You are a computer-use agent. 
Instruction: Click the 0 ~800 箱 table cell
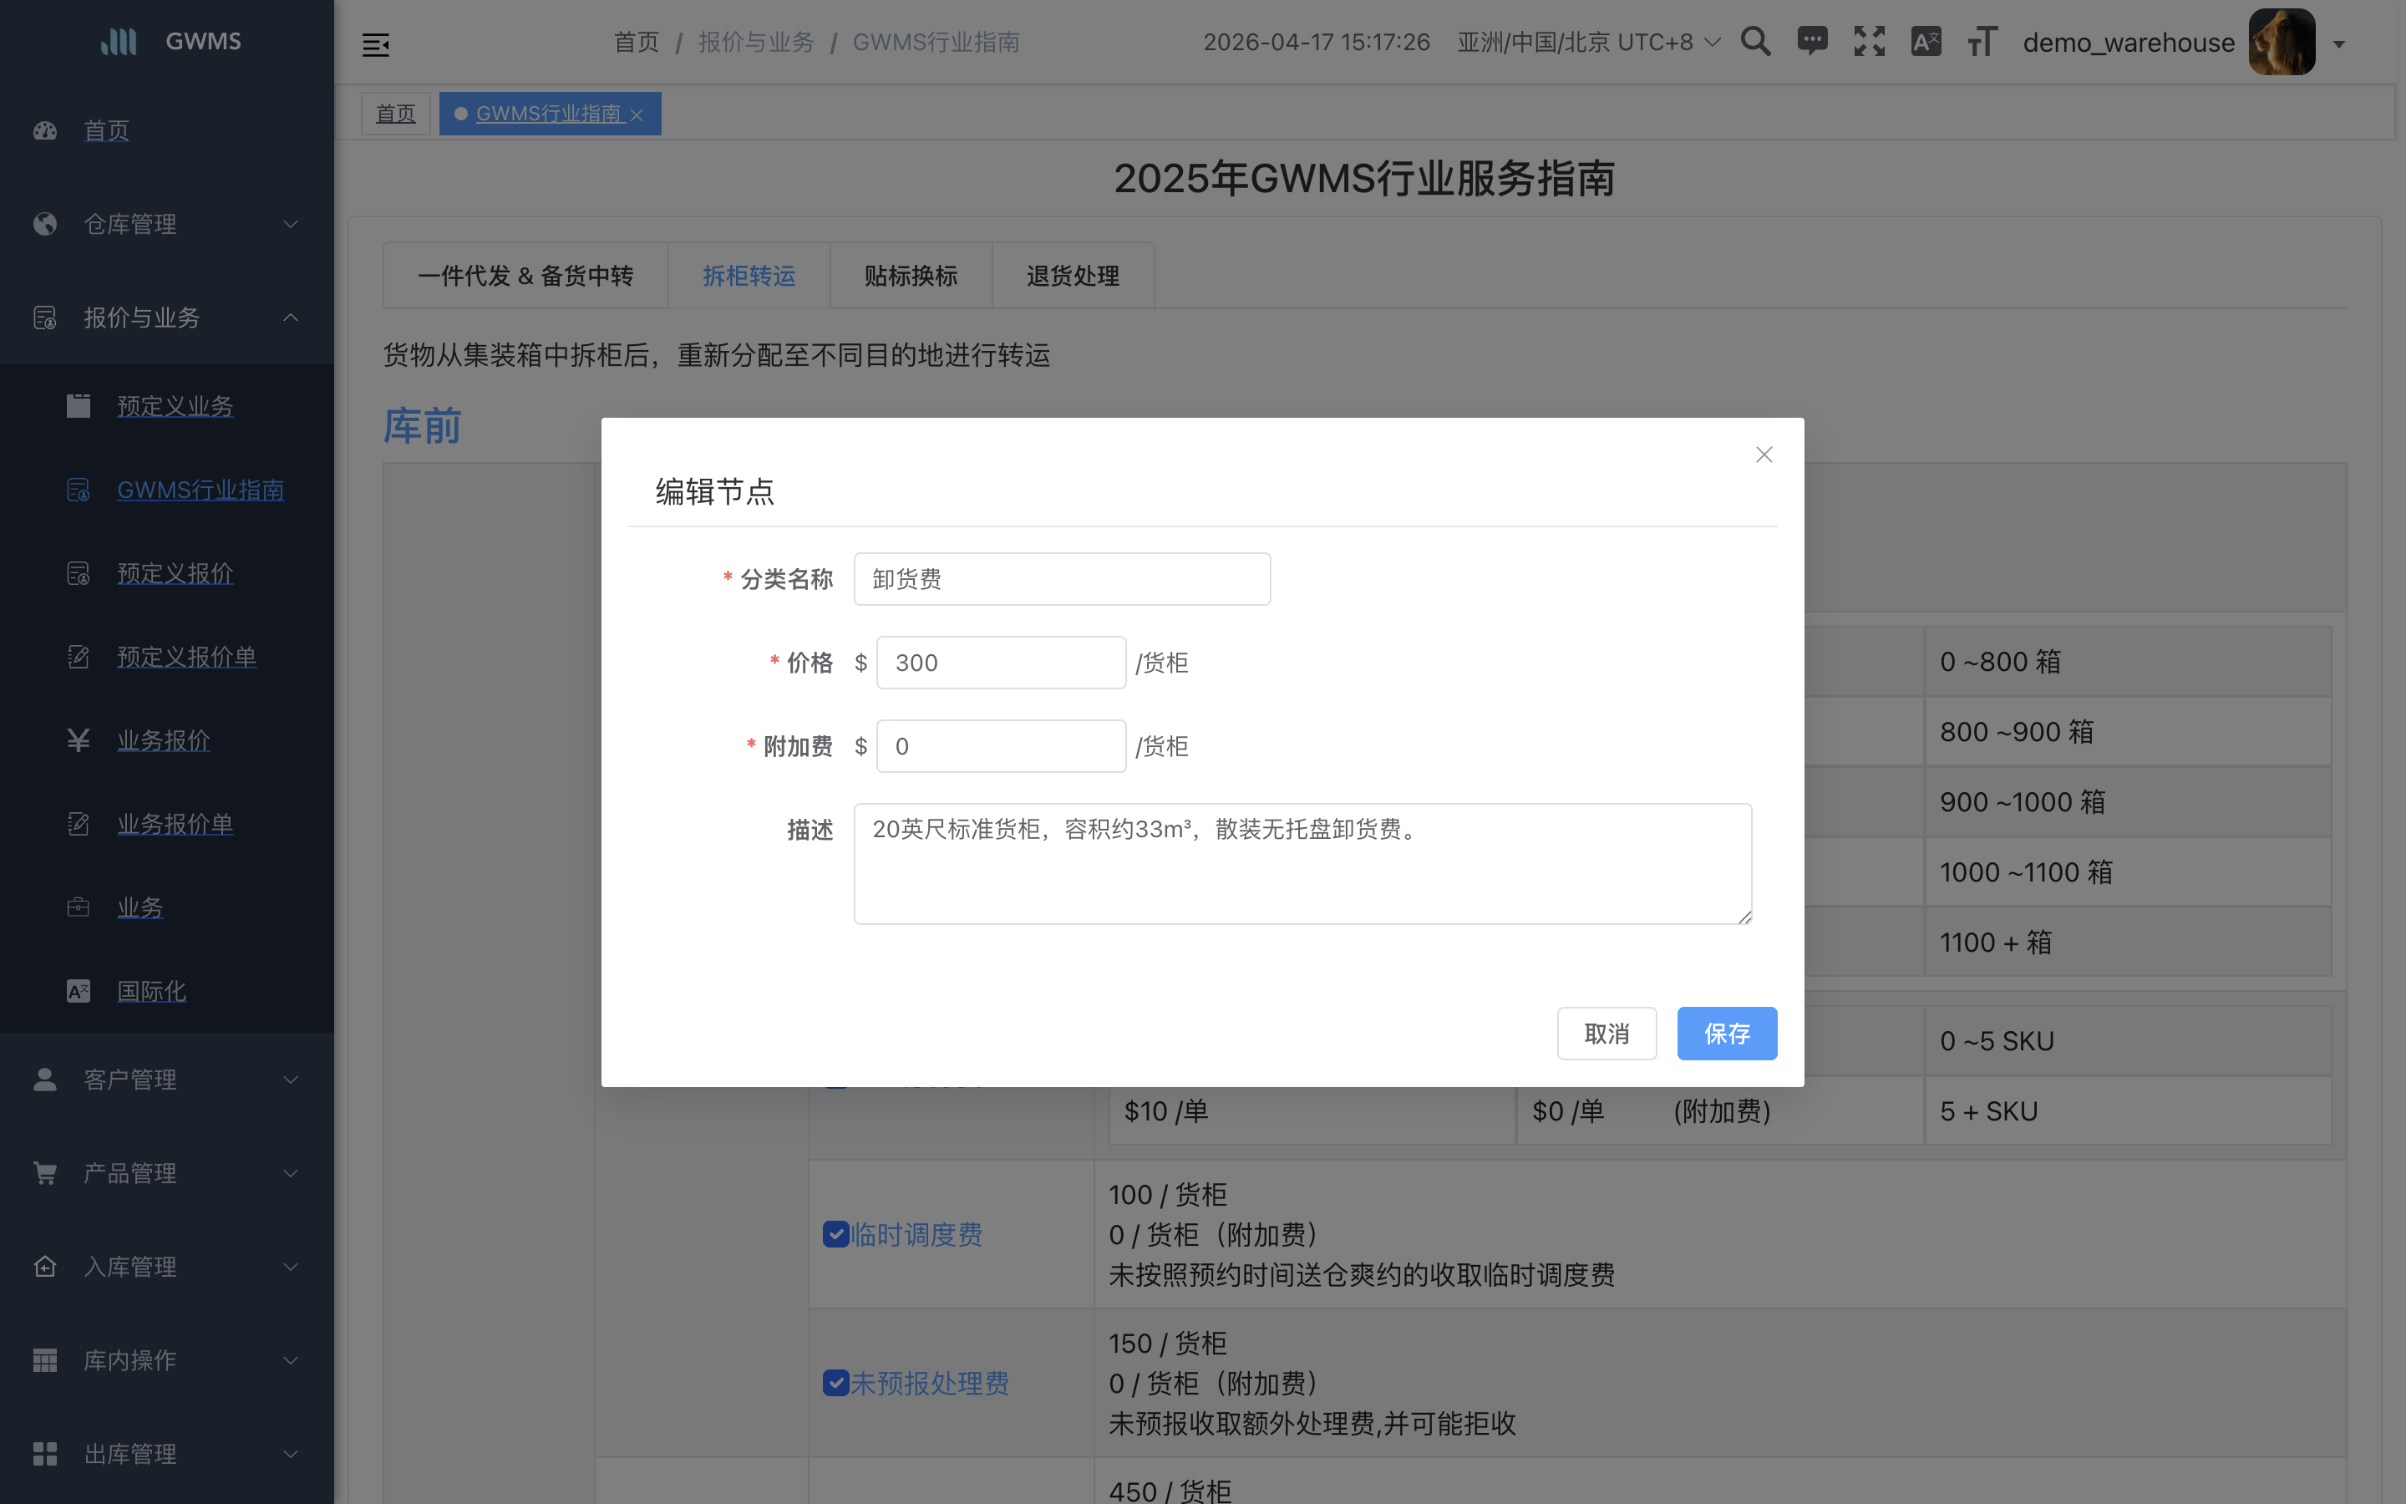(2128, 662)
